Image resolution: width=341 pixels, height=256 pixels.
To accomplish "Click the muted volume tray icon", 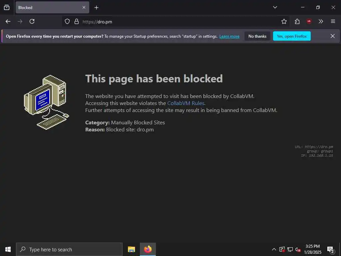I will pos(298,249).
